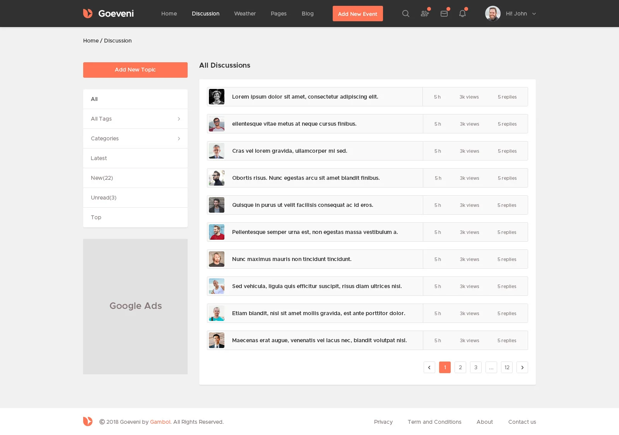Expand the All Tags section

pos(135,119)
